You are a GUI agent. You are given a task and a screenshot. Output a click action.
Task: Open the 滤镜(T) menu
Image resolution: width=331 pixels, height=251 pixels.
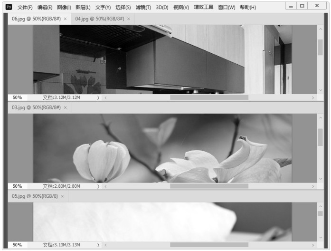pyautogui.click(x=143, y=8)
